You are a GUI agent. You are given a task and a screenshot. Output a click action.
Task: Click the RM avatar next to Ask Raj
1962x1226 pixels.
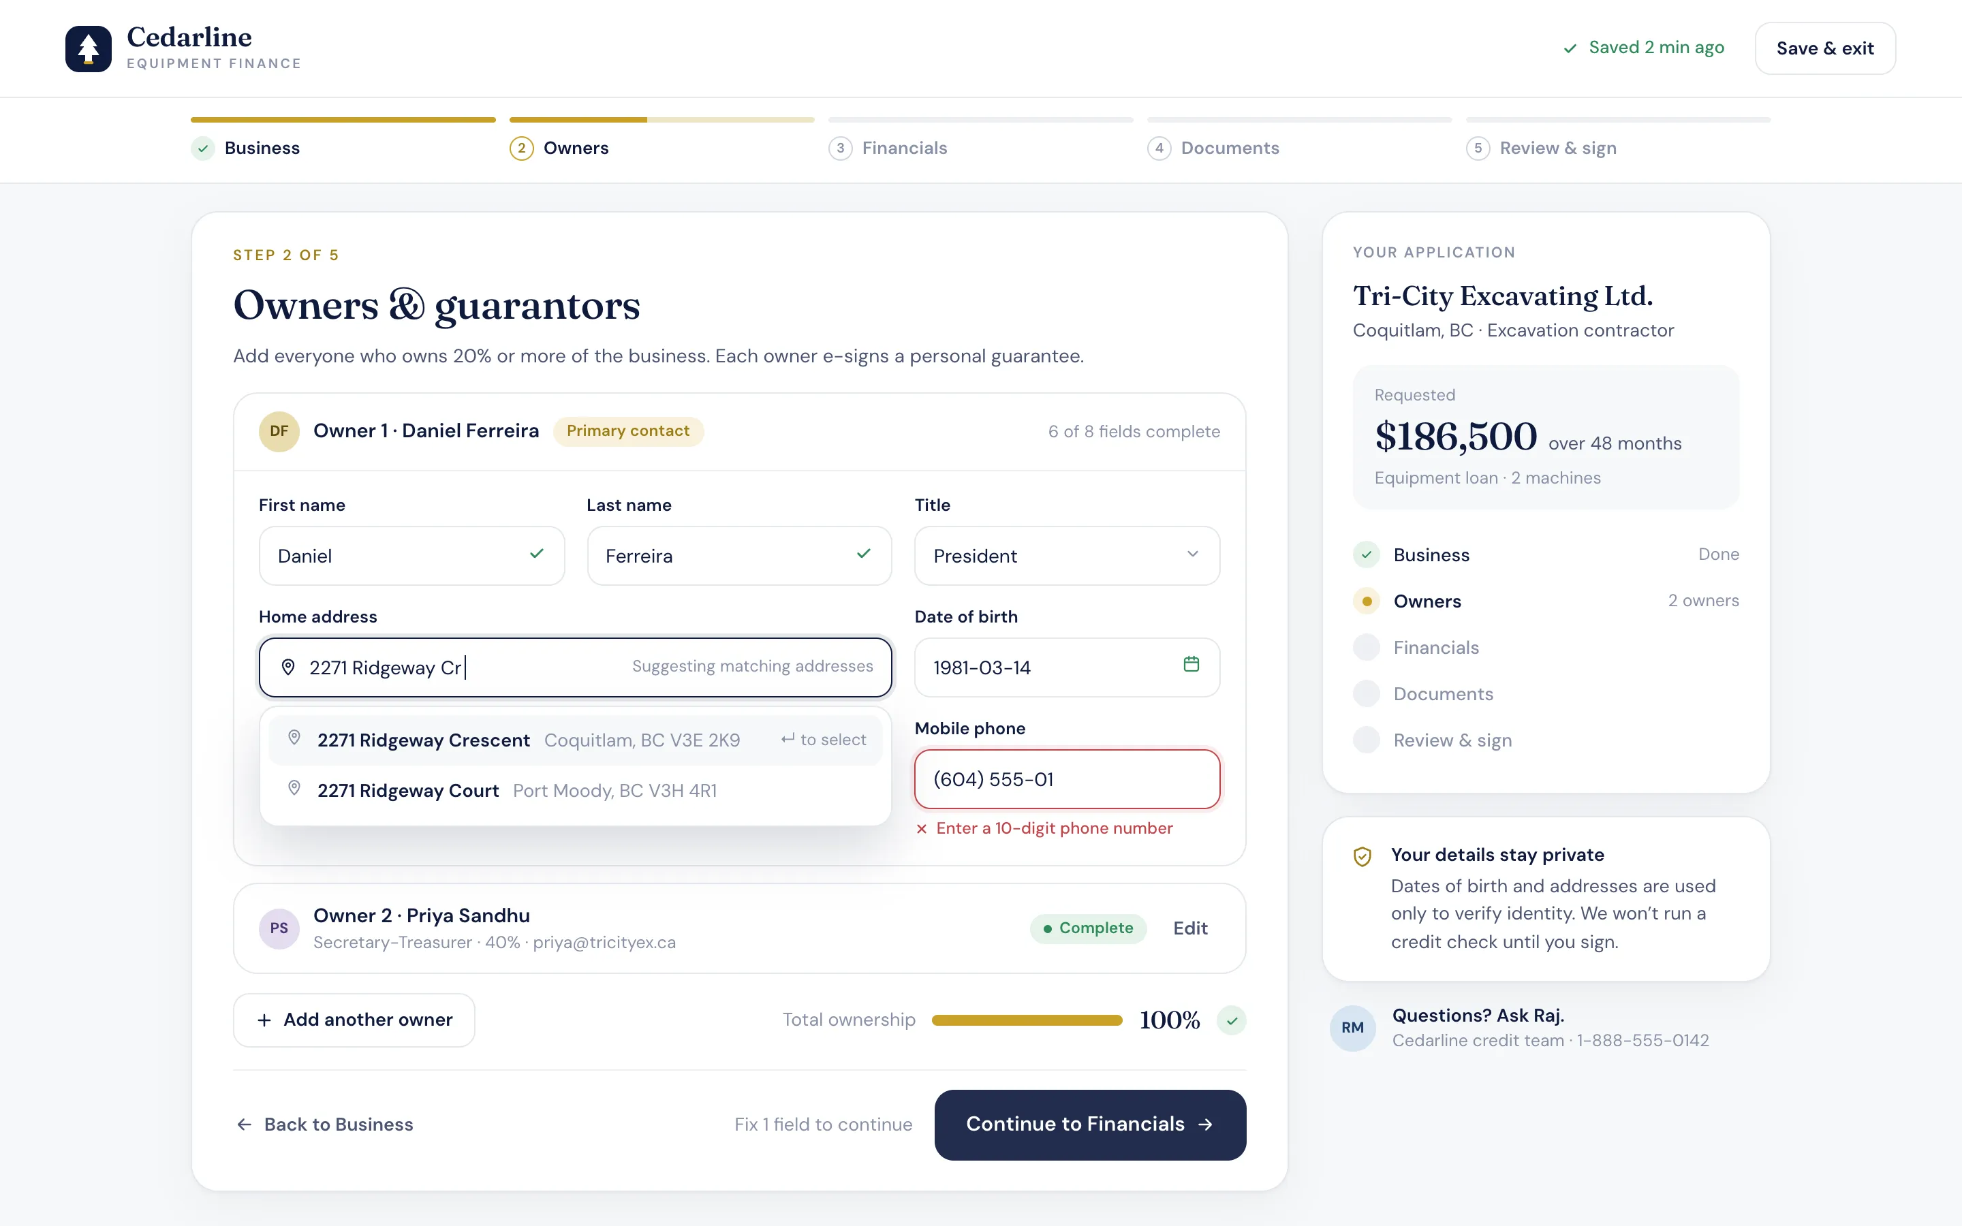(x=1352, y=1027)
